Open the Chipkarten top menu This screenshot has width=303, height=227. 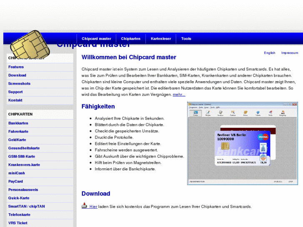click(130, 39)
